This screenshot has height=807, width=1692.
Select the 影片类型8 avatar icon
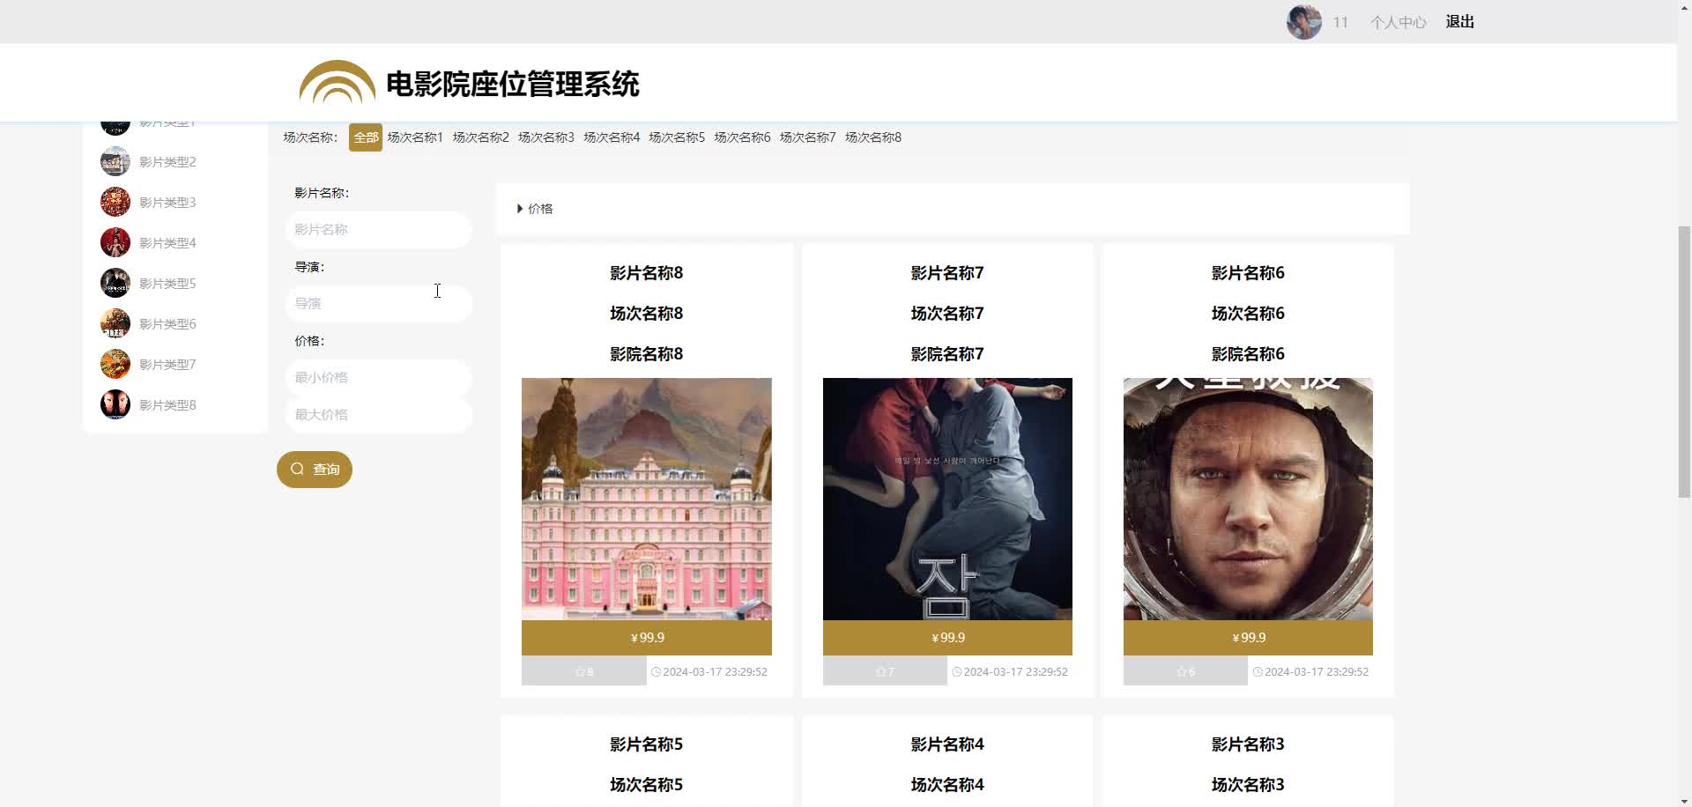pos(115,404)
